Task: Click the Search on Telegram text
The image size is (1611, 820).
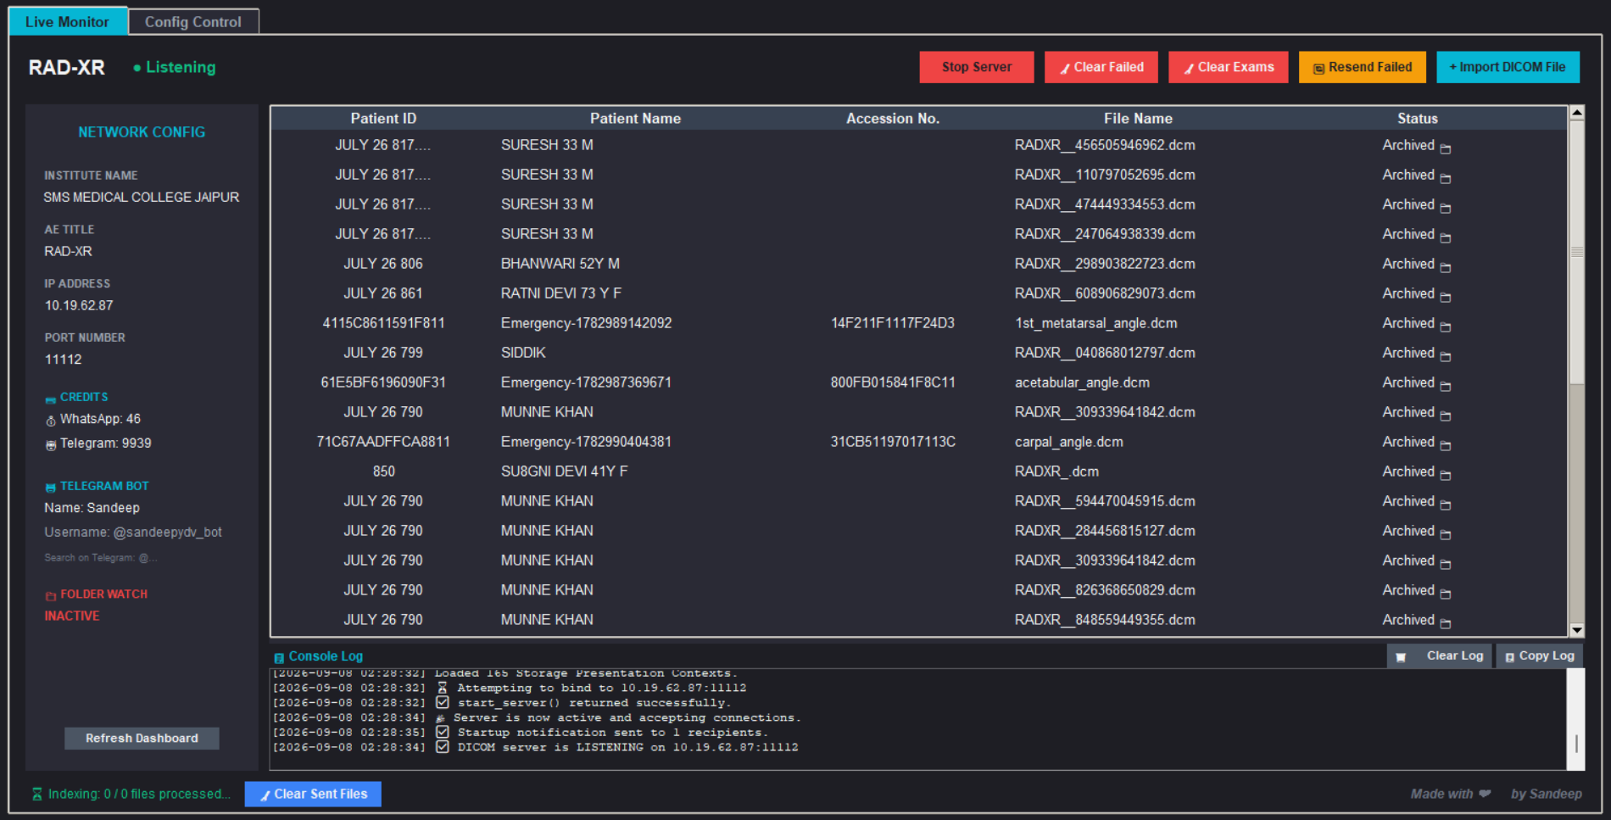Action: 101,558
